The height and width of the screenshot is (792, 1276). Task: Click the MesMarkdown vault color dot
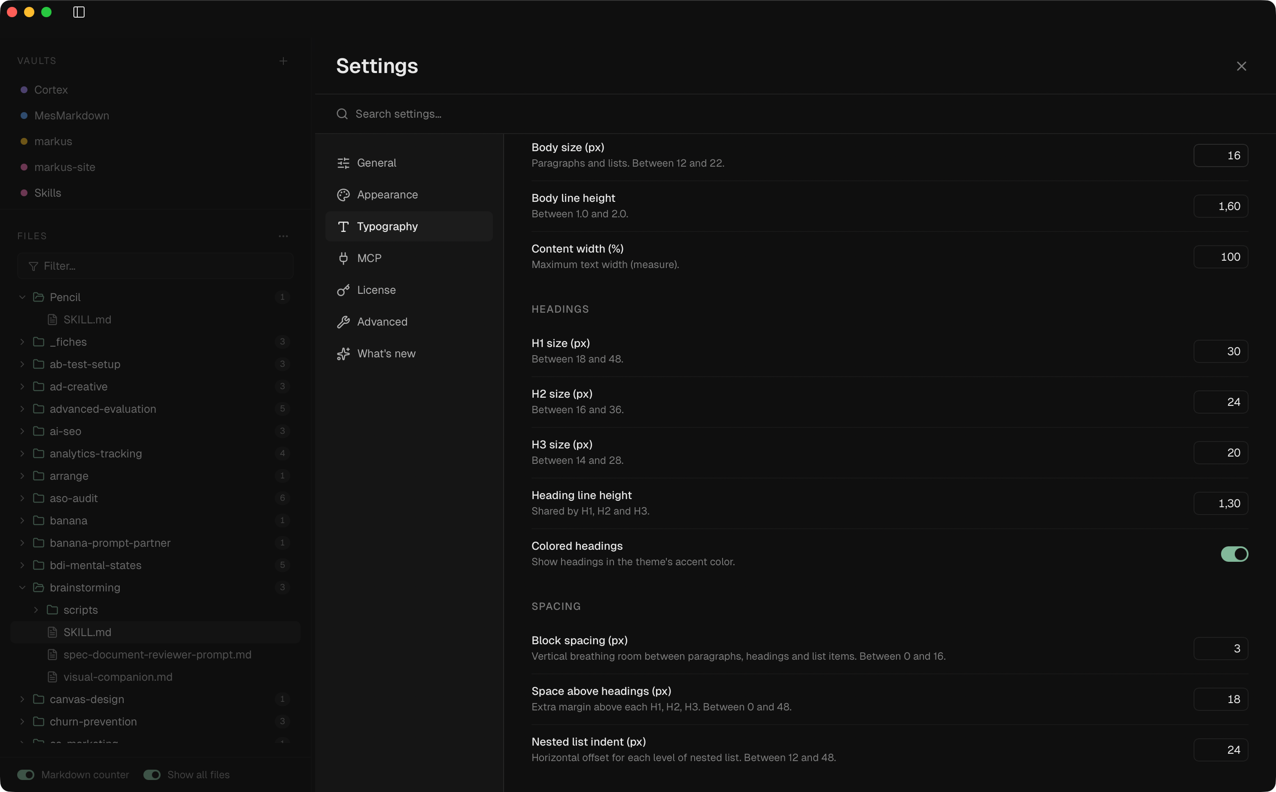(x=24, y=115)
